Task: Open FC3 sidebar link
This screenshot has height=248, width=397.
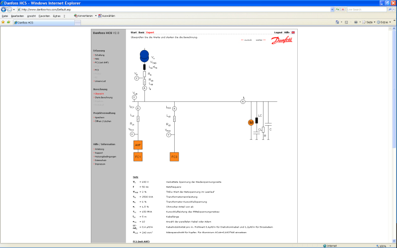Action: (96, 70)
